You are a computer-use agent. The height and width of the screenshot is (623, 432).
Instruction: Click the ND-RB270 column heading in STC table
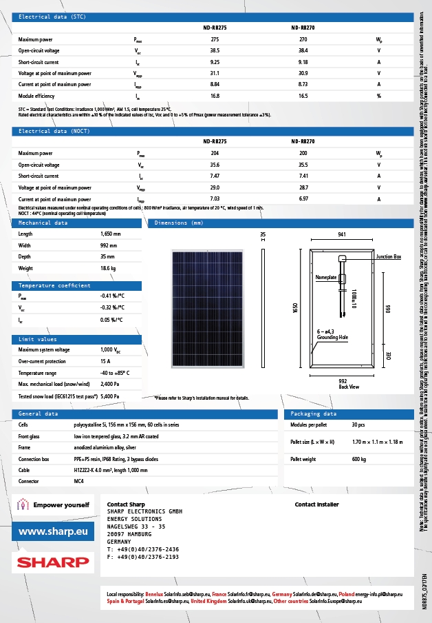coord(303,28)
